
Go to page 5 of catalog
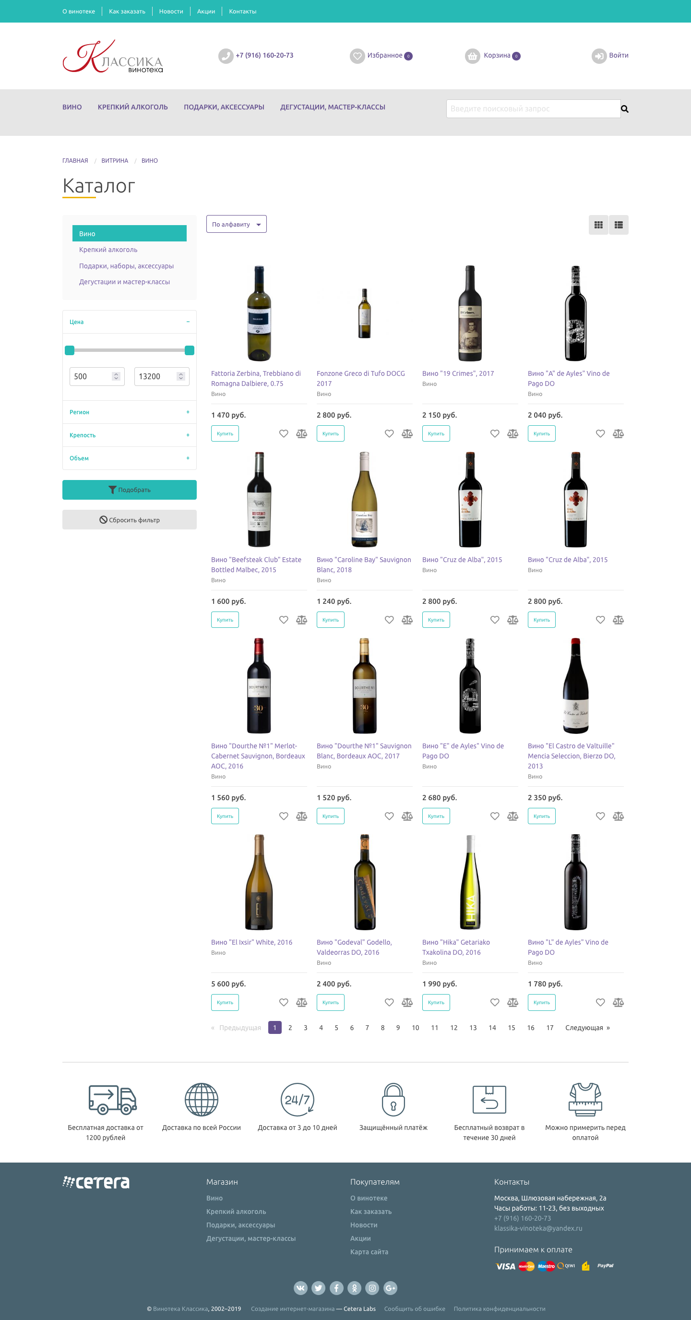[x=336, y=1027]
